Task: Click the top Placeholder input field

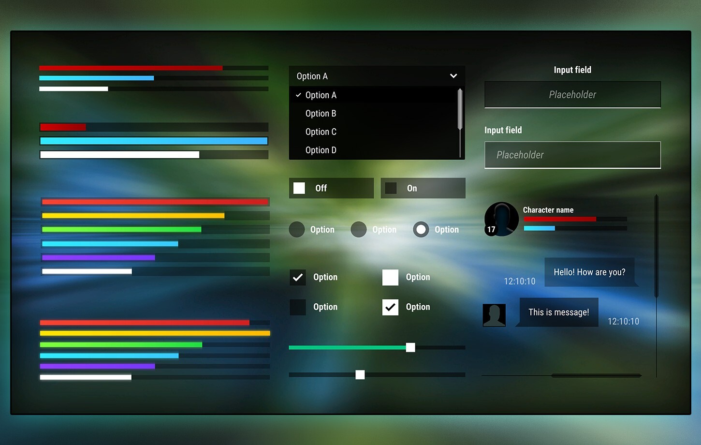Action: pyautogui.click(x=572, y=95)
